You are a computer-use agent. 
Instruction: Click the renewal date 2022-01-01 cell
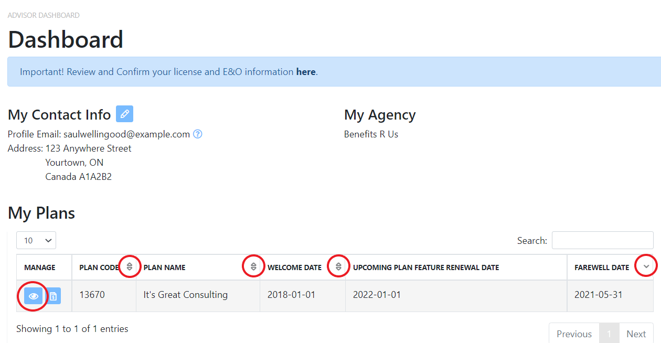tap(456, 296)
